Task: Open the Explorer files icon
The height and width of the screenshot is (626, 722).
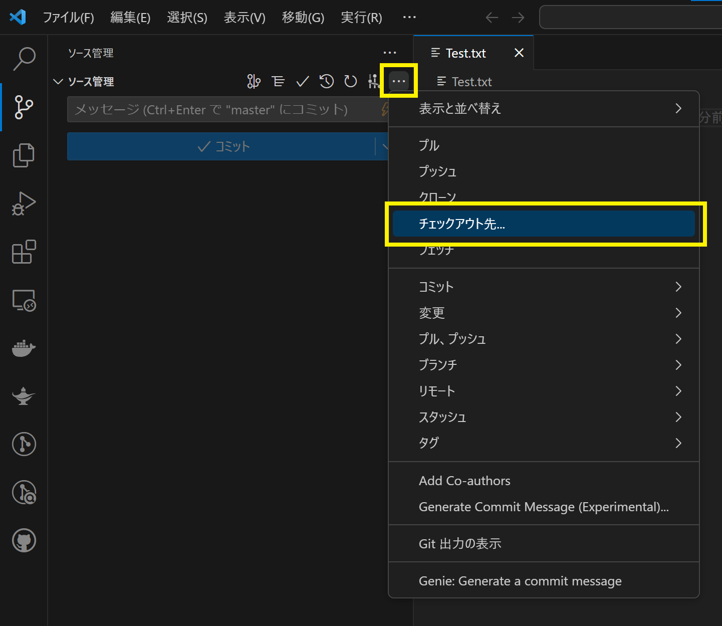Action: coord(24,155)
